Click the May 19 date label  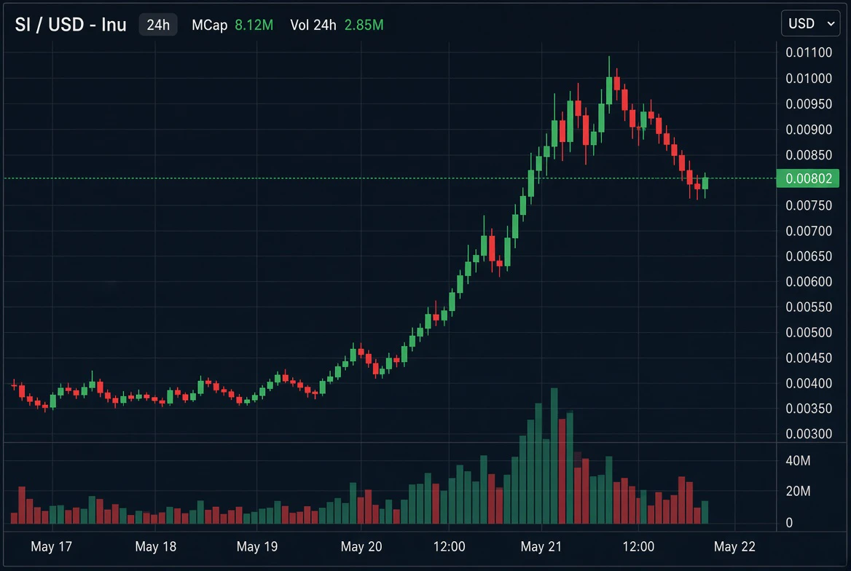[x=257, y=546]
